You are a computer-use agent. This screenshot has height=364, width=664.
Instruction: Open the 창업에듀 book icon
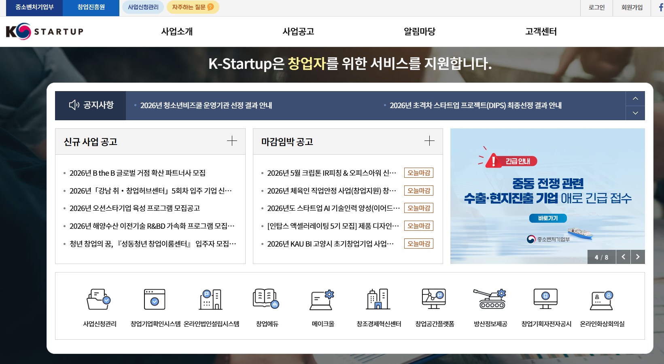point(266,299)
